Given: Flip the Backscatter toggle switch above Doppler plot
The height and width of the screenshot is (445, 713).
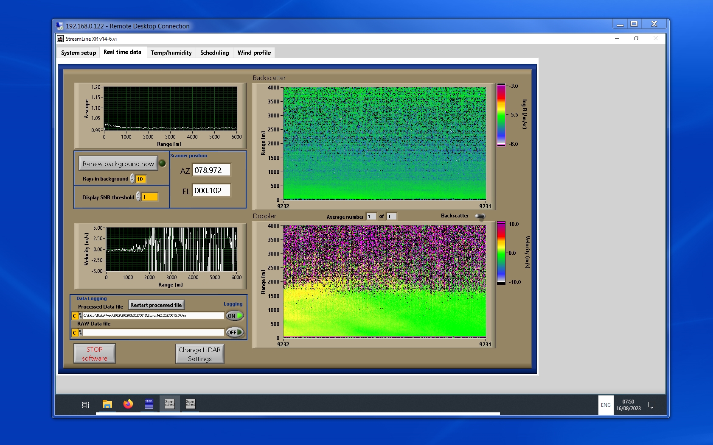Looking at the screenshot, I should point(480,216).
